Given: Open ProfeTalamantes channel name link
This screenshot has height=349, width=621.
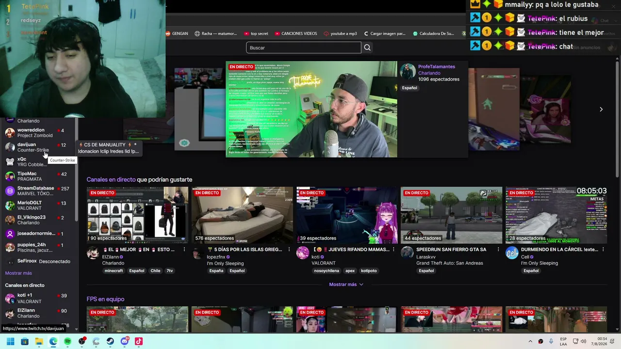Looking at the screenshot, I should [x=437, y=67].
